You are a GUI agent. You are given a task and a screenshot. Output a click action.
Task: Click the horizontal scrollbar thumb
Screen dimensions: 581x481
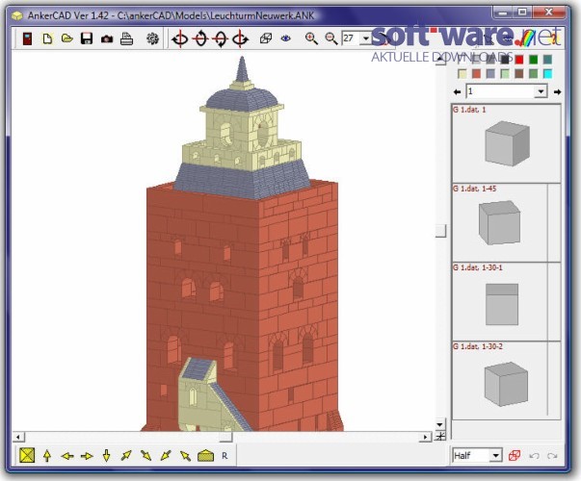[225, 438]
